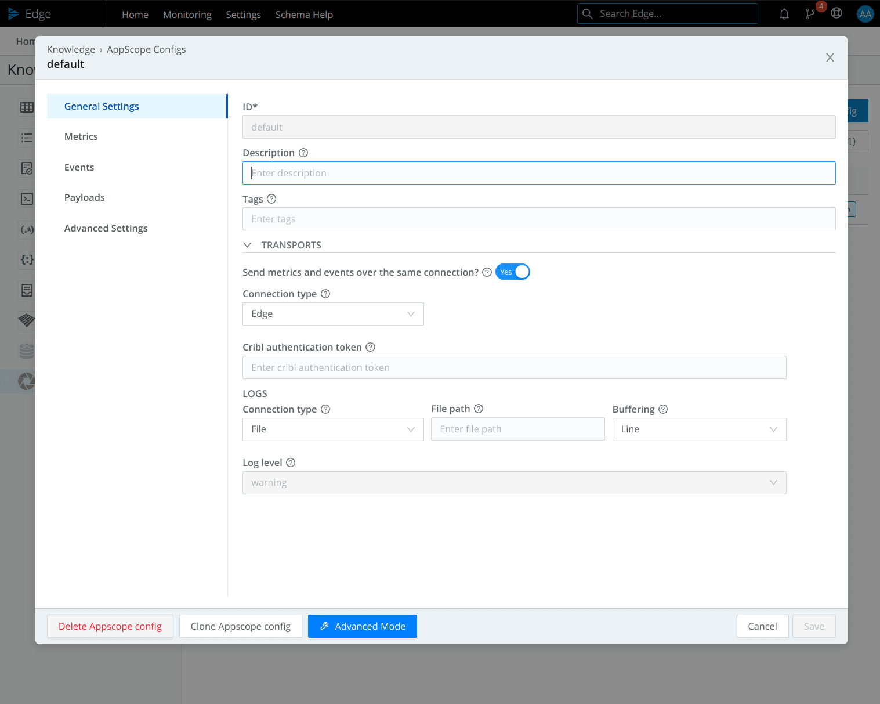Click the Log level help icon
The height and width of the screenshot is (704, 880).
point(291,463)
